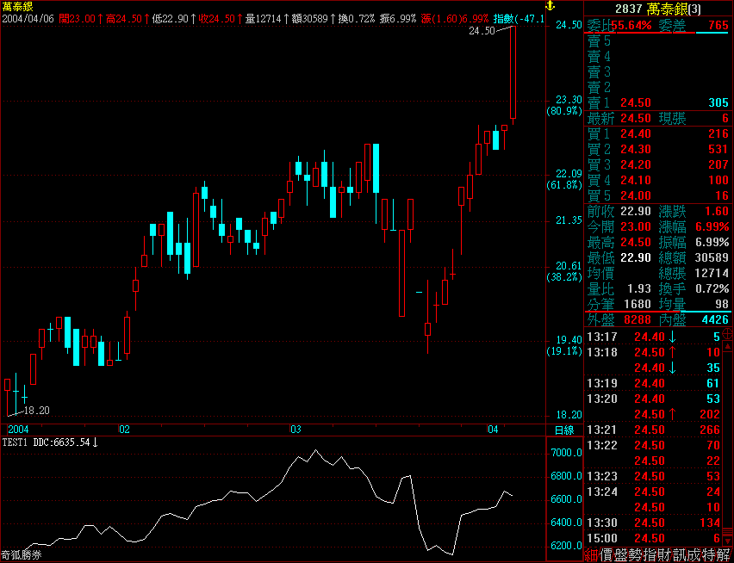Click the 04 month marker on timeline
The image size is (734, 563).
click(494, 429)
